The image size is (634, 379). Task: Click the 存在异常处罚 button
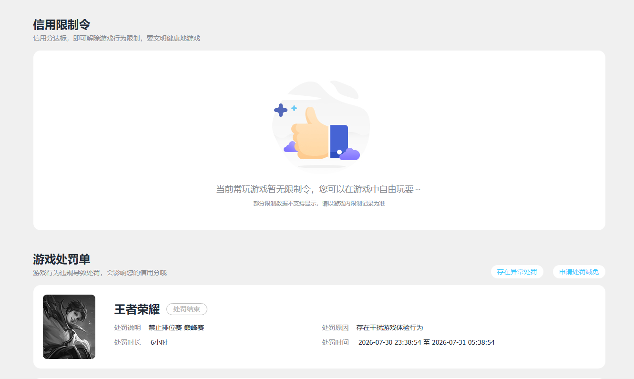pyautogui.click(x=517, y=272)
